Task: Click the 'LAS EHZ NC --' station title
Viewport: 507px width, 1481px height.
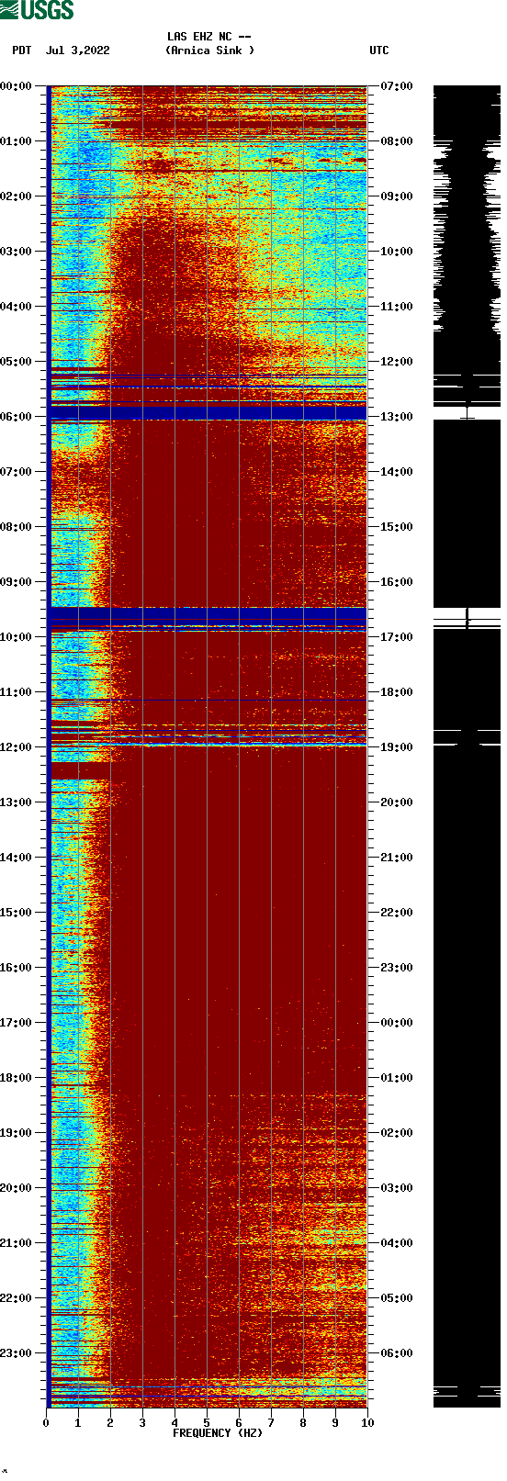Action: point(209,37)
